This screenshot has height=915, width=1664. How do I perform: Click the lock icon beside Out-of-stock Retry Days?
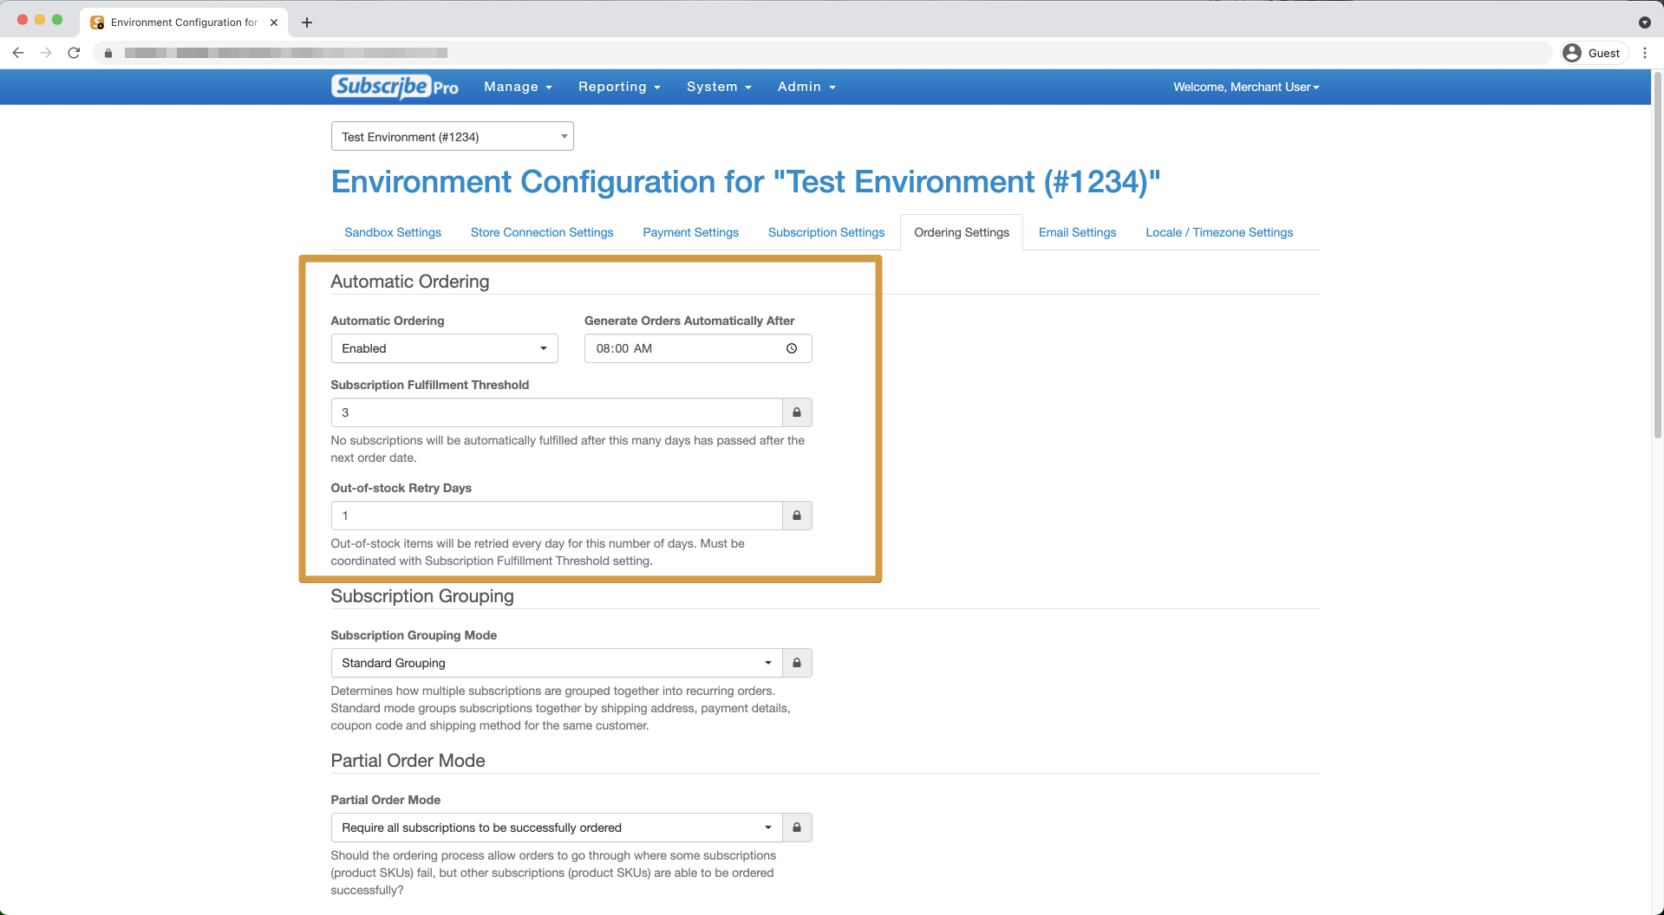797,516
